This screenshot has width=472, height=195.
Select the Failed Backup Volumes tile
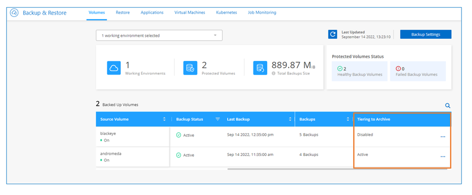417,71
